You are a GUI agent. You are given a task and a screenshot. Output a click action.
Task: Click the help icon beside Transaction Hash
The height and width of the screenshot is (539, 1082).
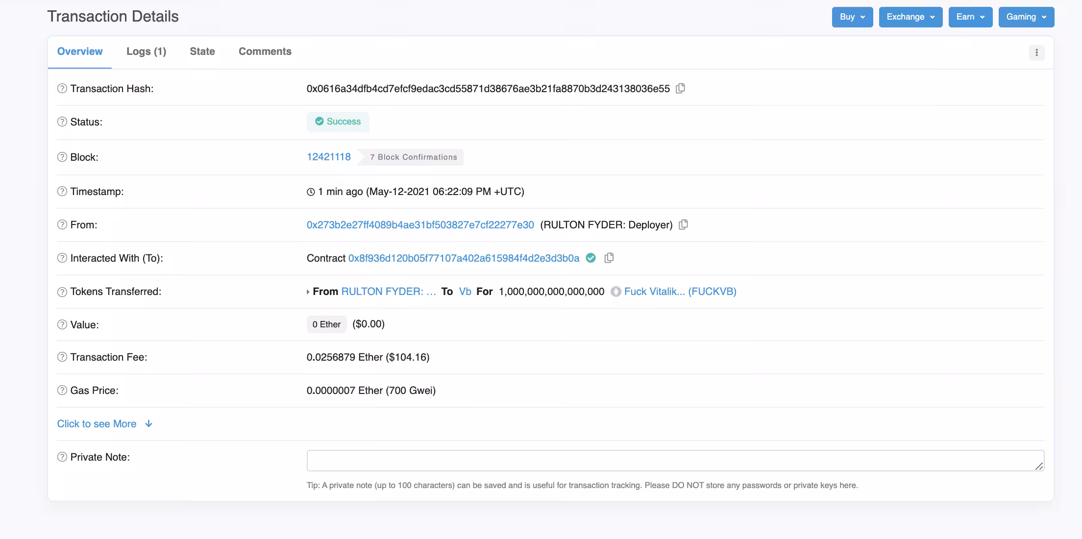(62, 89)
